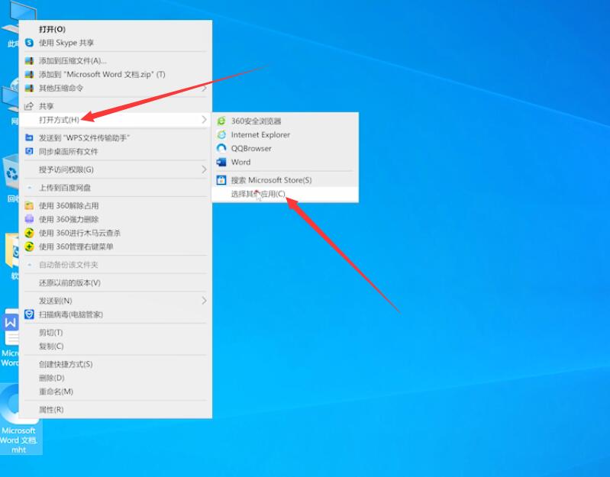Select 创建快捷方式(S) menu entry
The width and height of the screenshot is (610, 477).
(115, 364)
